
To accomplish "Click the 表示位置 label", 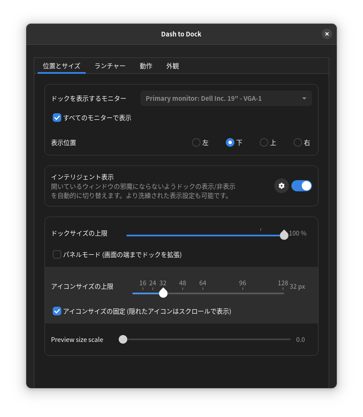I will click(63, 143).
